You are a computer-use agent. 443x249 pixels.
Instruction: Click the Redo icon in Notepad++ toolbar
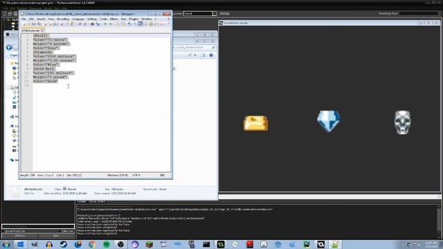(x=85, y=24)
